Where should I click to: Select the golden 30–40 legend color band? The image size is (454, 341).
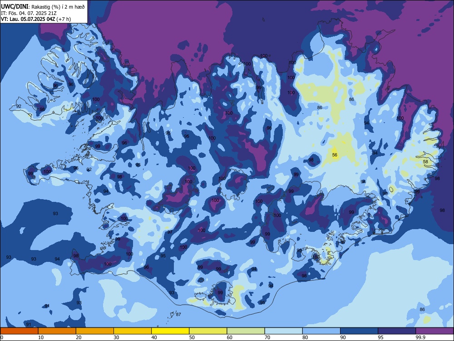(133, 331)
